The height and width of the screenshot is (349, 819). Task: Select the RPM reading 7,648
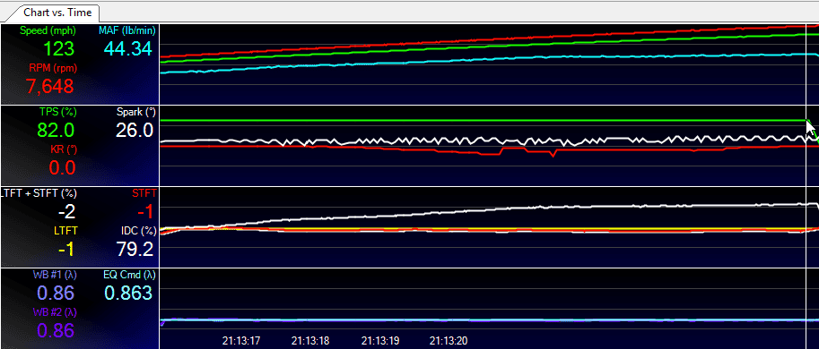coord(49,86)
